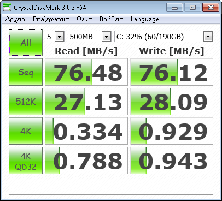
Task: Click the Read [MB/s] column header
Action: pos(86,51)
